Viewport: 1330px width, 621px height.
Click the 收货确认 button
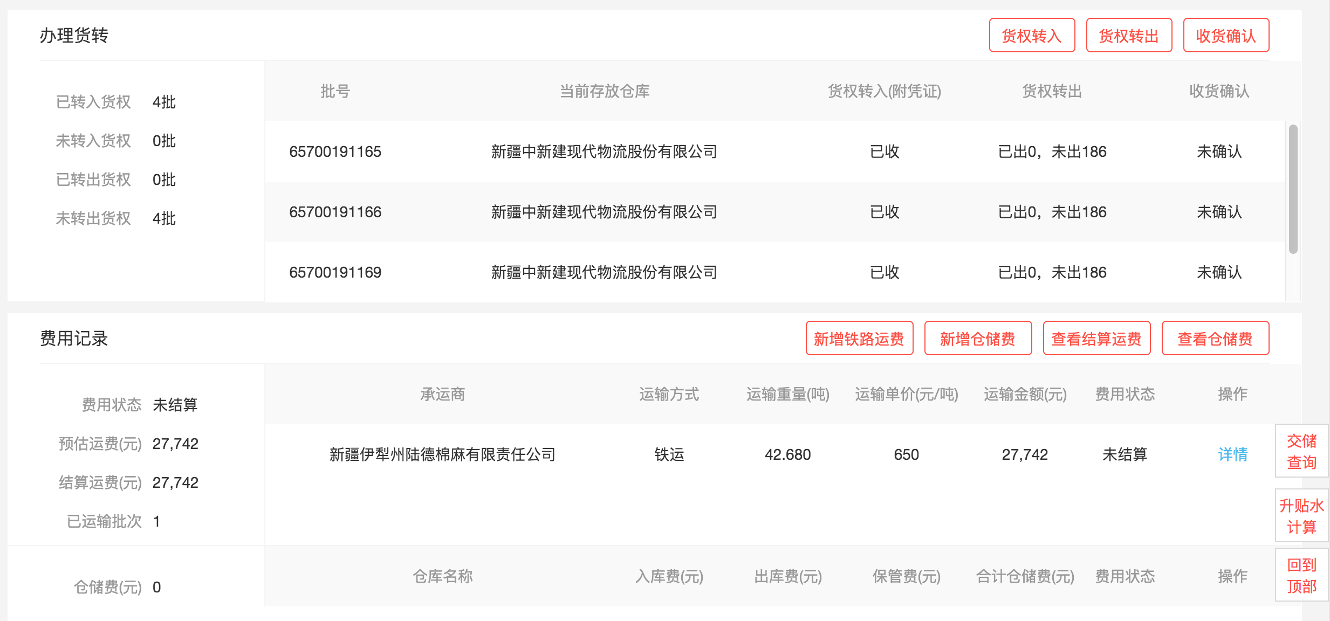pos(1226,36)
